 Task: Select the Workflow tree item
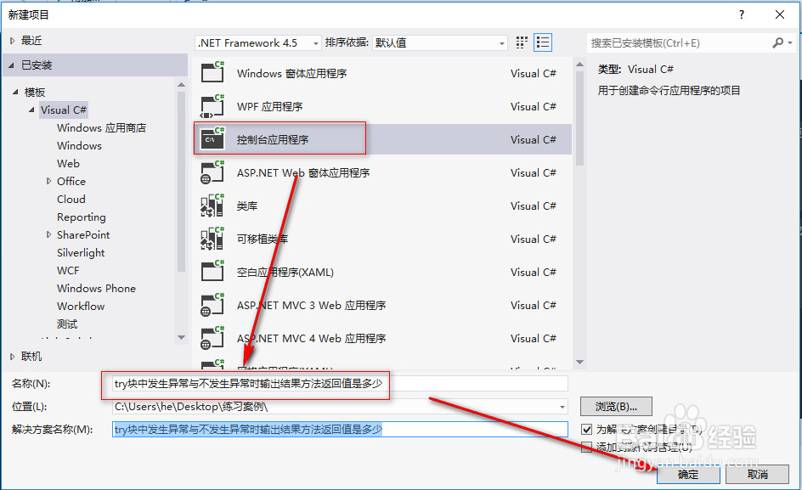(x=81, y=307)
